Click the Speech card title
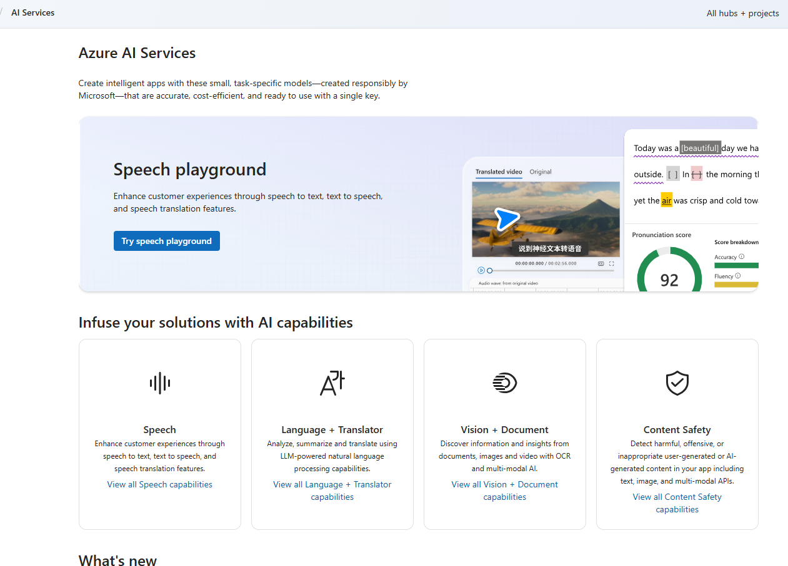788x566 pixels. pyautogui.click(x=160, y=429)
